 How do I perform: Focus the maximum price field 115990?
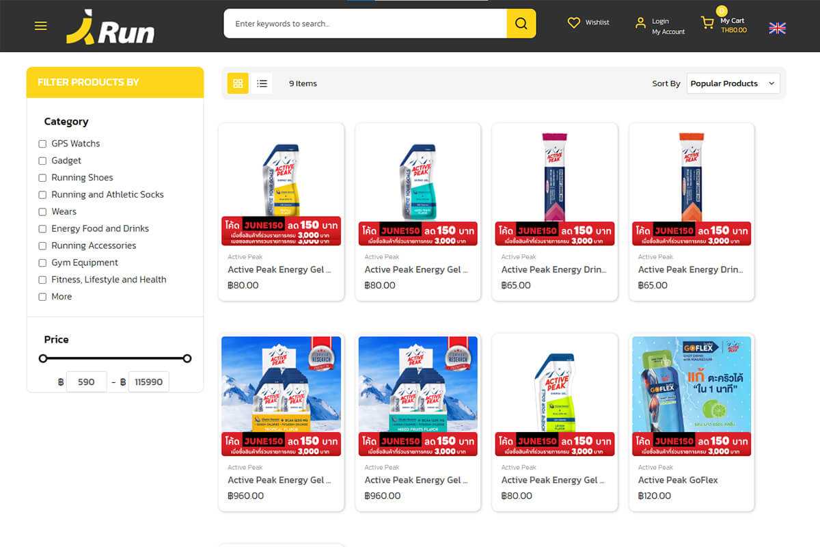coord(148,382)
